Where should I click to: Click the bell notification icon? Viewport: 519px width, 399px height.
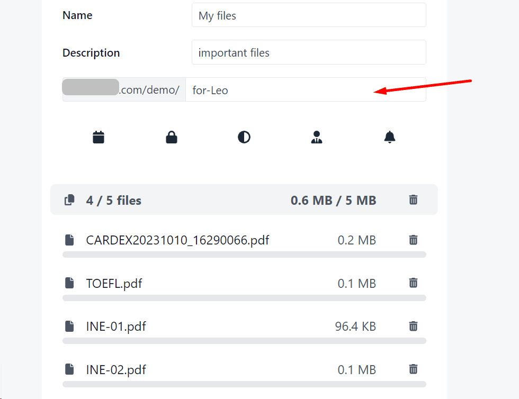390,138
